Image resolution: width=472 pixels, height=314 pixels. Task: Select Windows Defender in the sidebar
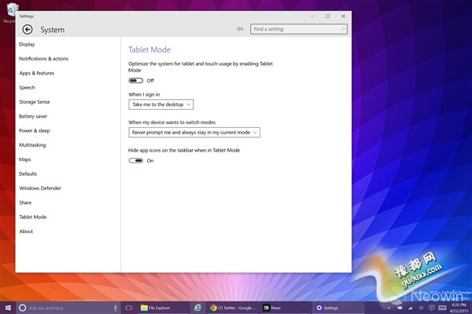point(39,188)
